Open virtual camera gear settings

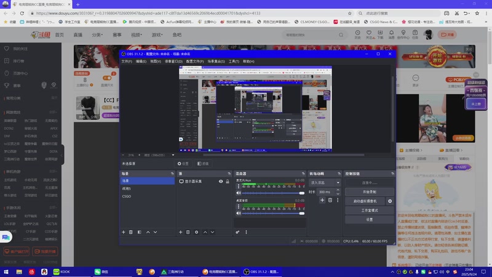(x=390, y=201)
